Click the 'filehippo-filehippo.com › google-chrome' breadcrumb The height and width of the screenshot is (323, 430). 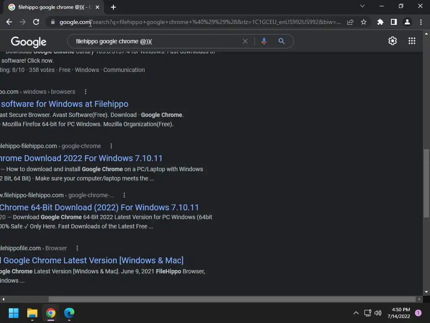coord(50,146)
